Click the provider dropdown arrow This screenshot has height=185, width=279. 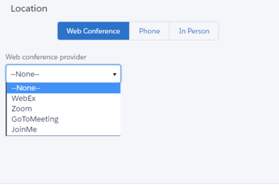coord(115,74)
